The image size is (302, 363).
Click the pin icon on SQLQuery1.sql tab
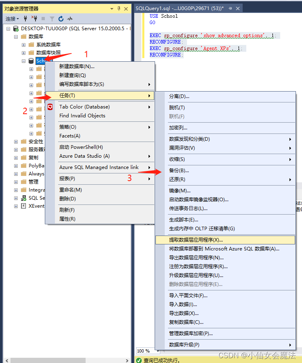point(230,8)
